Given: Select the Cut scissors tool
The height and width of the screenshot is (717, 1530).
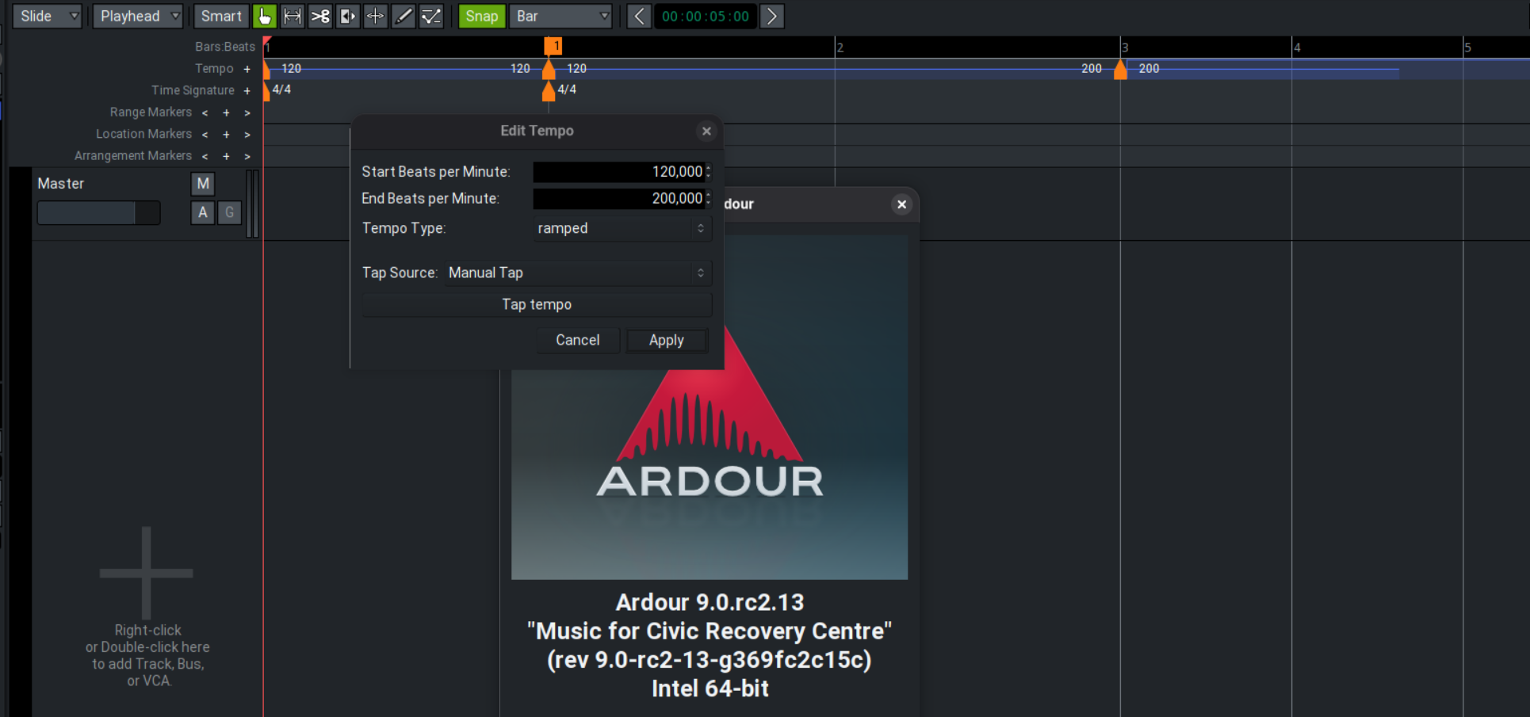Looking at the screenshot, I should click(x=320, y=16).
